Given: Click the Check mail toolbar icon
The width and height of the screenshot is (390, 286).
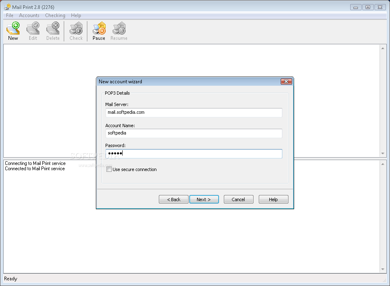Looking at the screenshot, I should [76, 31].
